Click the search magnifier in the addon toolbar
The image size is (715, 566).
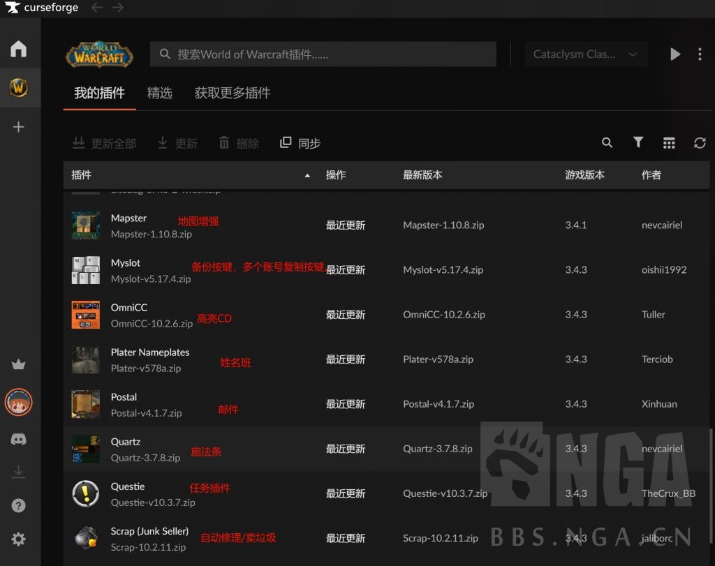tap(607, 142)
